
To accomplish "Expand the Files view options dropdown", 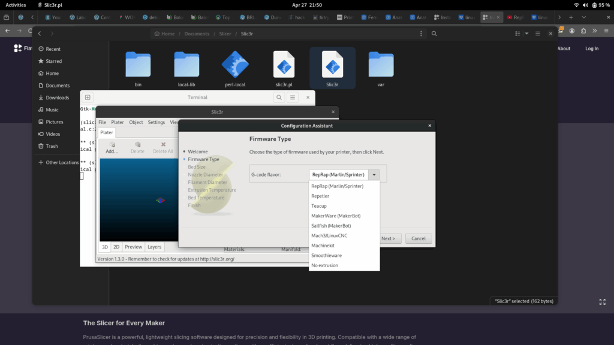I will pos(526,34).
